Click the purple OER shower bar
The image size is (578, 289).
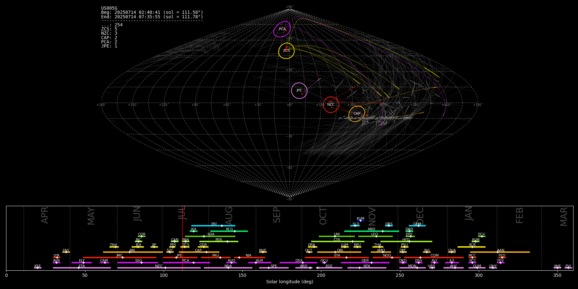(365, 263)
